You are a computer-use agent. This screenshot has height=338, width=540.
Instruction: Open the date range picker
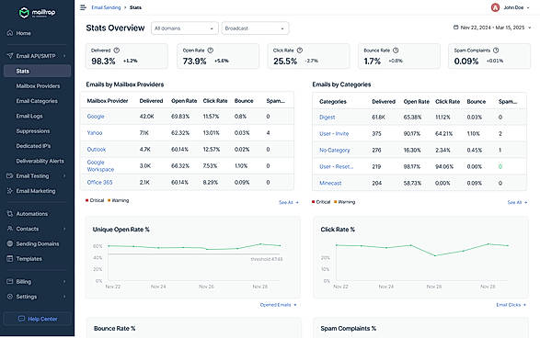492,28
